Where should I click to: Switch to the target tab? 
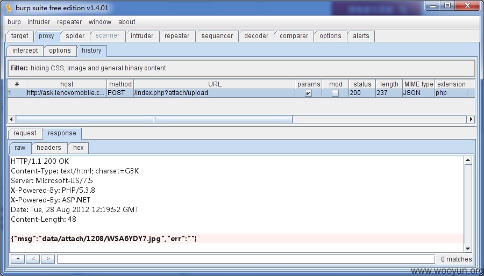click(x=19, y=36)
